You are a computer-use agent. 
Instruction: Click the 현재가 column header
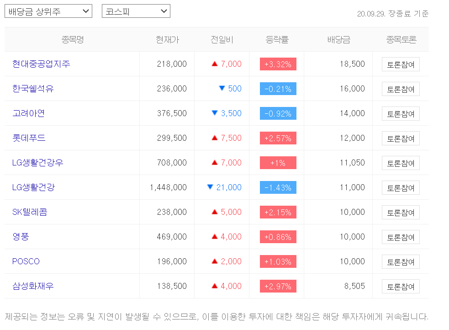click(x=168, y=39)
